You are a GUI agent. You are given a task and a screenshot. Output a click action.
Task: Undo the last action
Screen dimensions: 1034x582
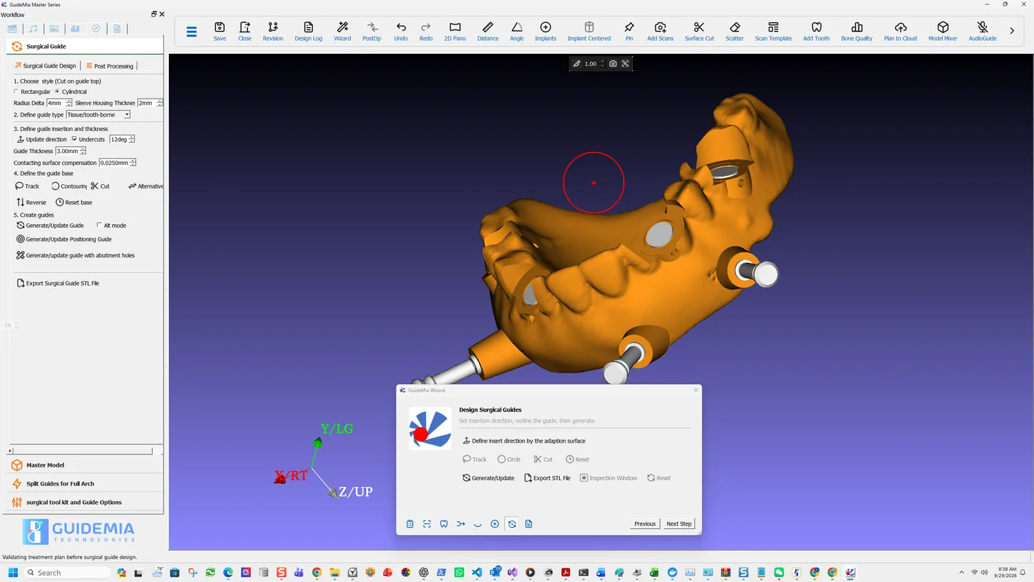[401, 31]
